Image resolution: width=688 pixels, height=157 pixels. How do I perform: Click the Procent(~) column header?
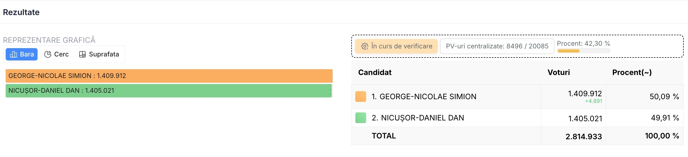[632, 72]
